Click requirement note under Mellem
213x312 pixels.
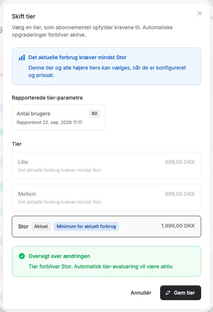(x=60, y=202)
